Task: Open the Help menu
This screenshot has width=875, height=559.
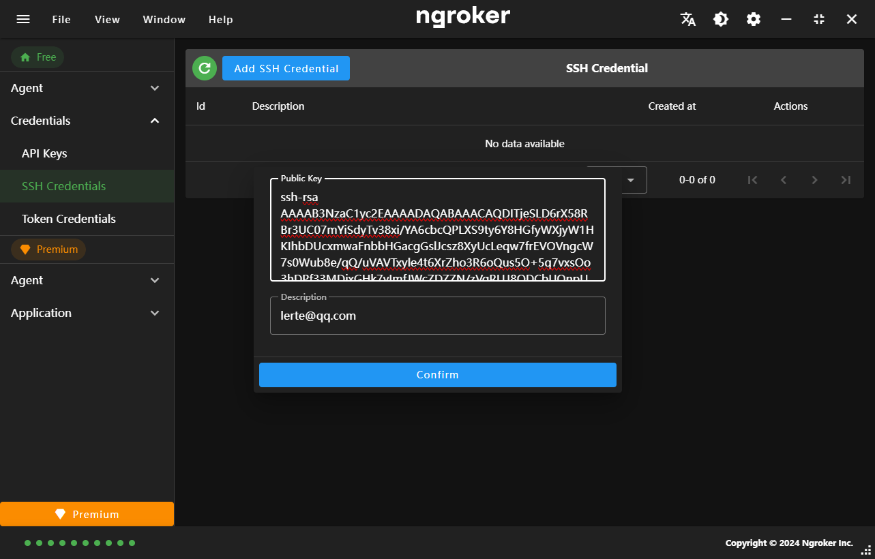Action: coord(221,19)
